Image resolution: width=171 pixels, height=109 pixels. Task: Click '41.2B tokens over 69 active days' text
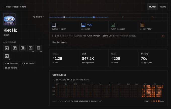(71, 80)
